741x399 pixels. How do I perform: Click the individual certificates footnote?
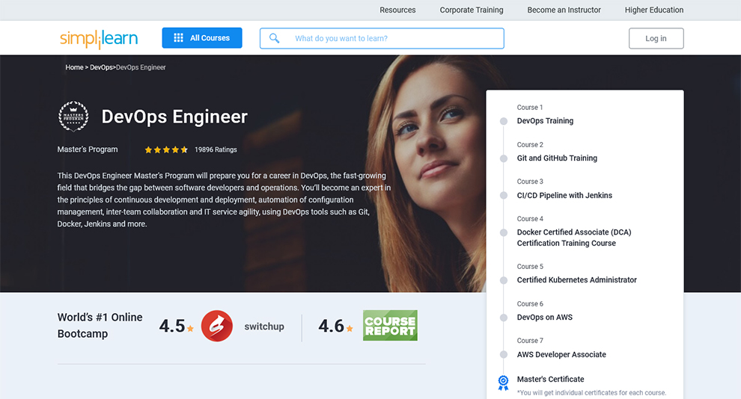pos(591,392)
